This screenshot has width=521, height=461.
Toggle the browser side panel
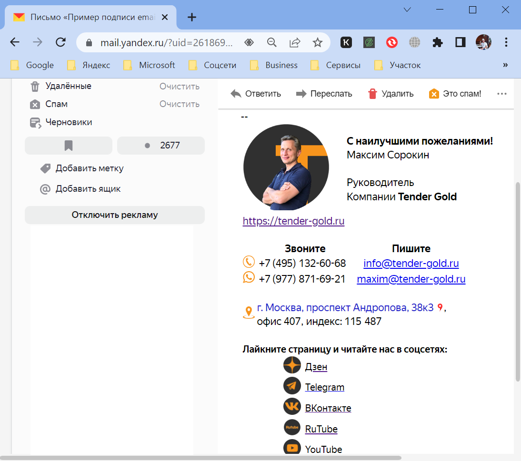pyautogui.click(x=460, y=42)
